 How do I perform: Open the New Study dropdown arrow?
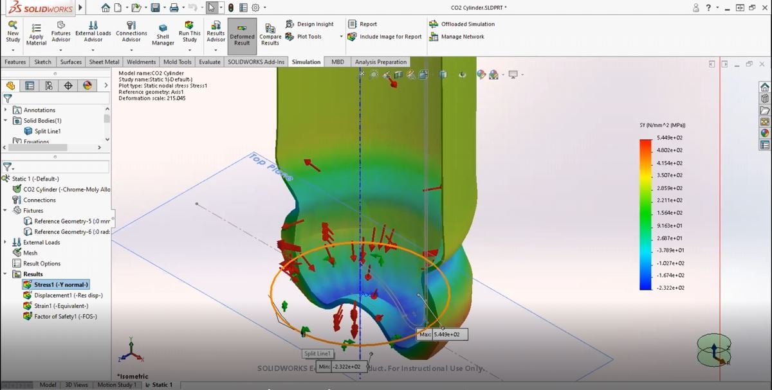(13, 49)
